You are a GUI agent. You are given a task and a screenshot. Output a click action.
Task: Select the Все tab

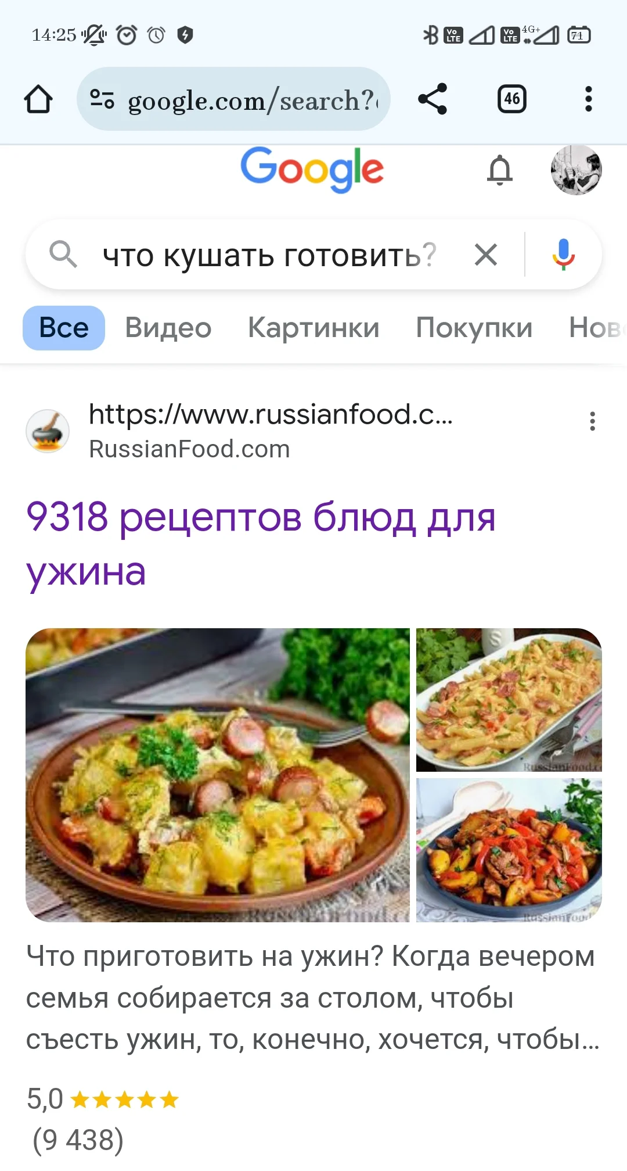coord(64,328)
